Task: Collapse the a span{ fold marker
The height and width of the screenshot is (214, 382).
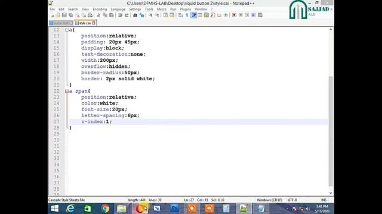Action: (67, 91)
